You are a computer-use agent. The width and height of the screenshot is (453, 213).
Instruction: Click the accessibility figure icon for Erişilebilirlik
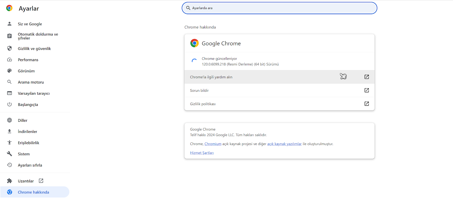point(9,142)
